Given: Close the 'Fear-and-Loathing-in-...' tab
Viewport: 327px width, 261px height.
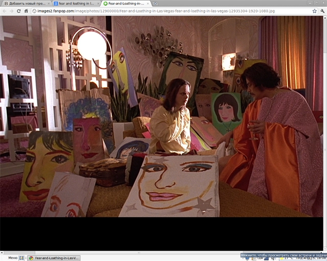Looking at the screenshot, I should pos(148,4).
